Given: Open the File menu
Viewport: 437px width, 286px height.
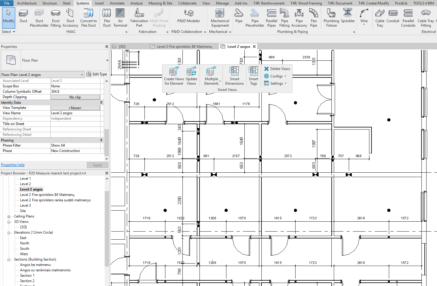Looking at the screenshot, I should [x=7, y=3].
